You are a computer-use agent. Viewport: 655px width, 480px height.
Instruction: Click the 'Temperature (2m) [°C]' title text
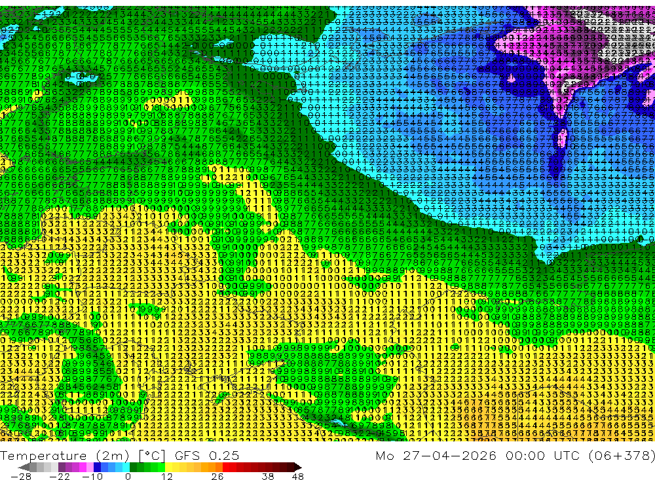click(83, 456)
